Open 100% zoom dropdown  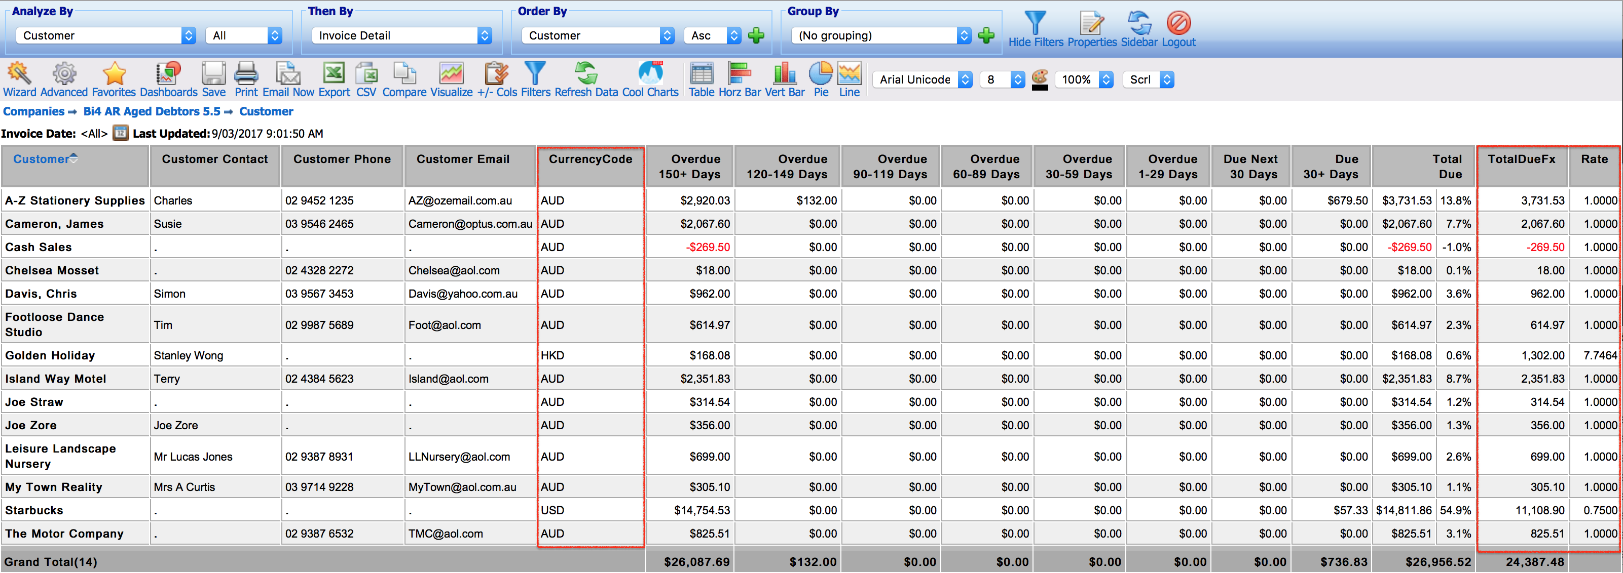(1084, 80)
